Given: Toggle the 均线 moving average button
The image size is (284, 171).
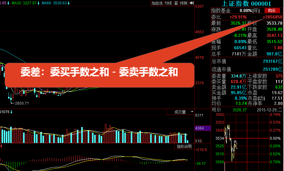Looking at the screenshot, I should point(168,3).
